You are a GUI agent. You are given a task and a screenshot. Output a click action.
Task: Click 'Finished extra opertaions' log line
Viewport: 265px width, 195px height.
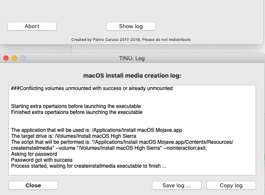point(77,112)
